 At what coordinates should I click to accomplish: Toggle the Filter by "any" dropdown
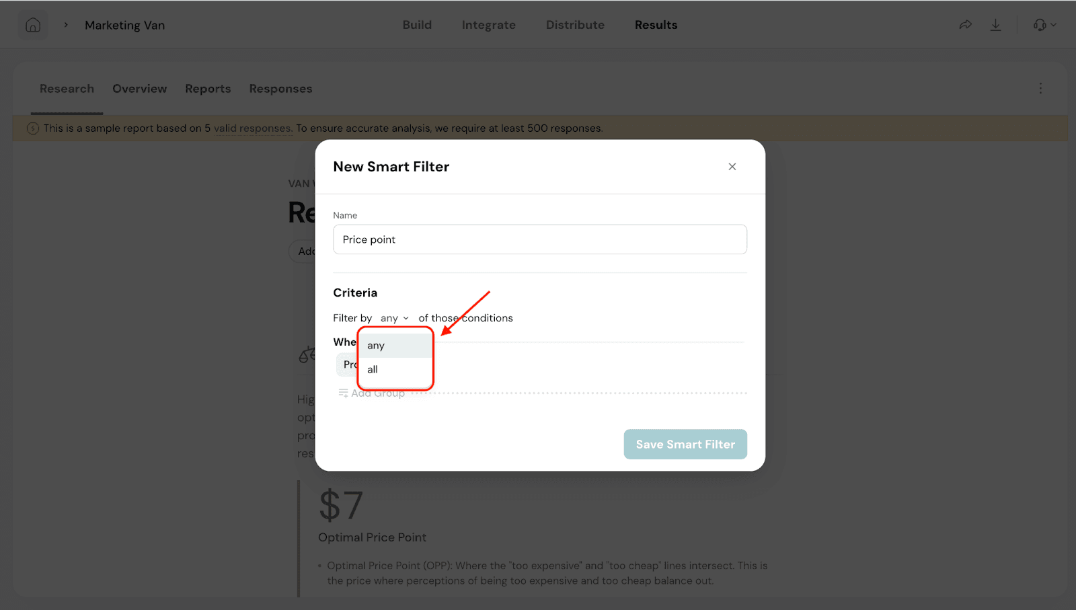pos(395,318)
